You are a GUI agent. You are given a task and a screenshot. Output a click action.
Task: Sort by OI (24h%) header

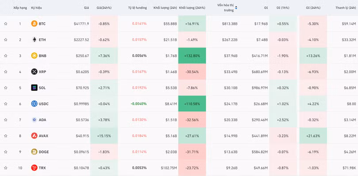(313, 8)
